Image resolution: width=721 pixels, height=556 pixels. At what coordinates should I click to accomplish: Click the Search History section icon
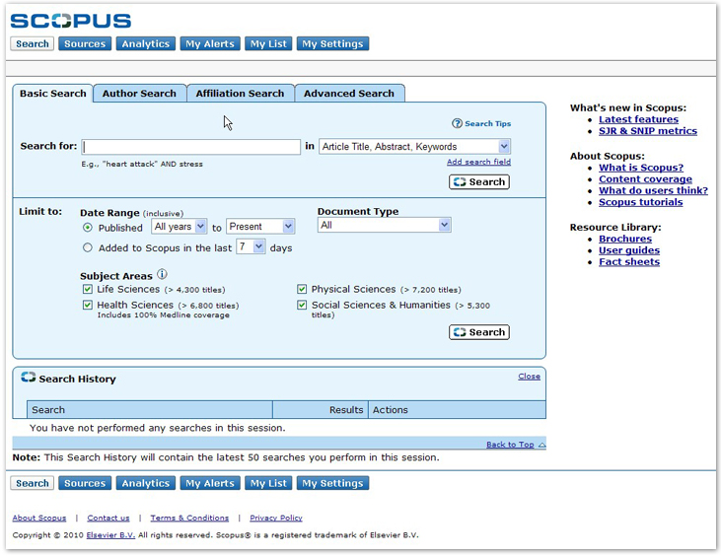click(28, 378)
